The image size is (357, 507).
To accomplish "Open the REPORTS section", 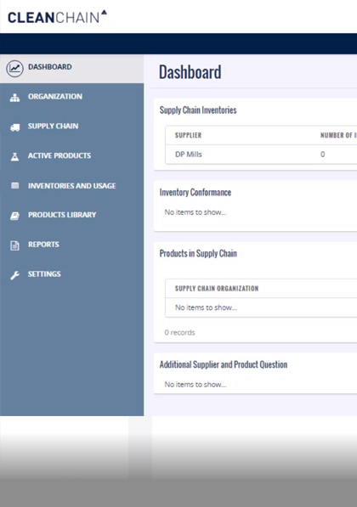I will pos(72,245).
